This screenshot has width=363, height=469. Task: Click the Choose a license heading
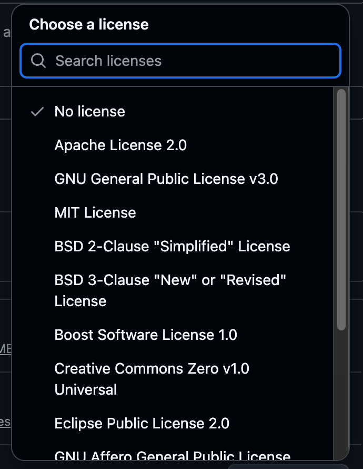coord(89,24)
